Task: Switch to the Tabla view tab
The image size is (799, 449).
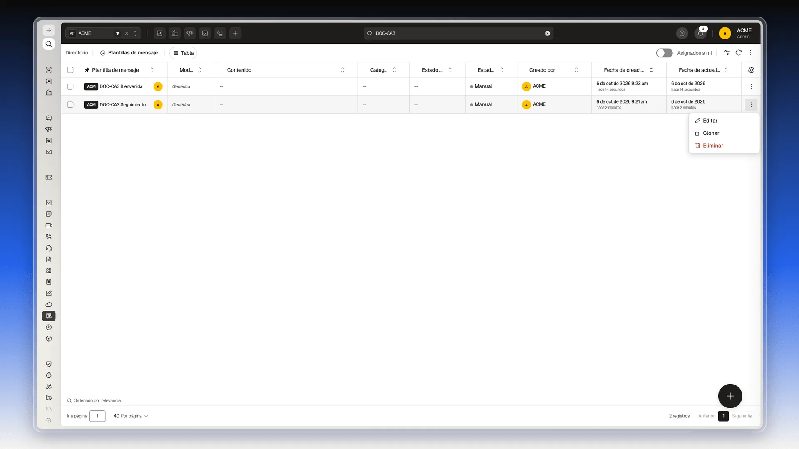Action: (183, 53)
